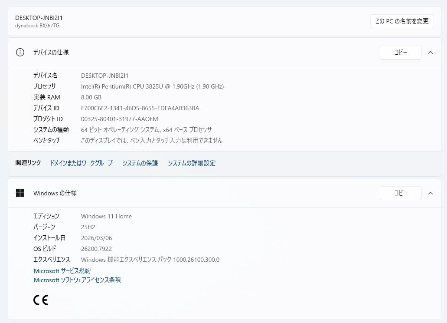The image size is (447, 323).
Task: Open the Microsoft サービス規約 link
Action: point(62,271)
